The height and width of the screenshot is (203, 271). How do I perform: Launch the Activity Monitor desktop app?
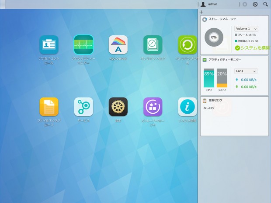pos(83,45)
